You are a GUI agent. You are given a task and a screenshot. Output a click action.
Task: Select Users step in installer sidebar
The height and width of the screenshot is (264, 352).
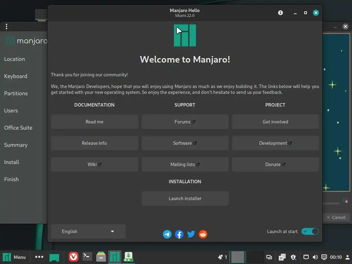(x=11, y=111)
